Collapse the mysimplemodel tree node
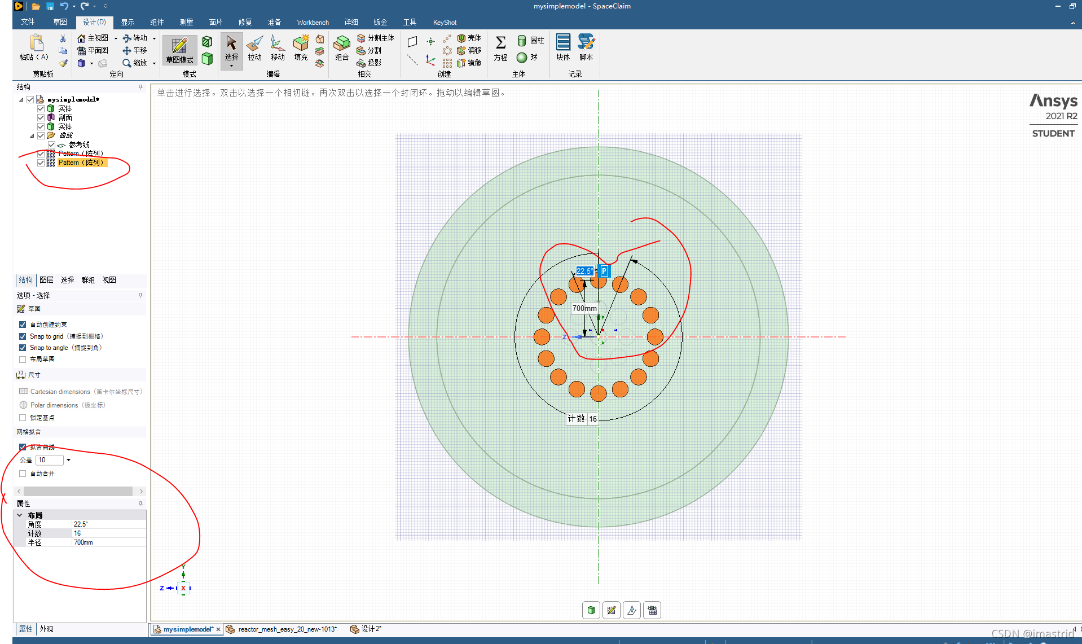The image size is (1082, 644). [21, 99]
